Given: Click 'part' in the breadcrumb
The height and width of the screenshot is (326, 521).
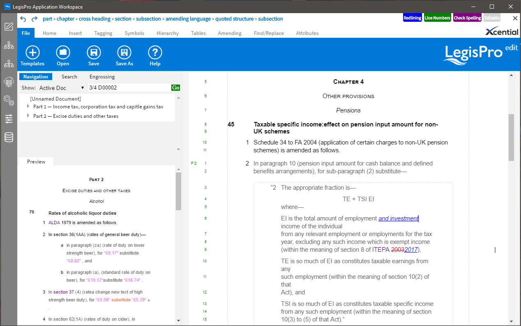Looking at the screenshot, I should [x=47, y=19].
